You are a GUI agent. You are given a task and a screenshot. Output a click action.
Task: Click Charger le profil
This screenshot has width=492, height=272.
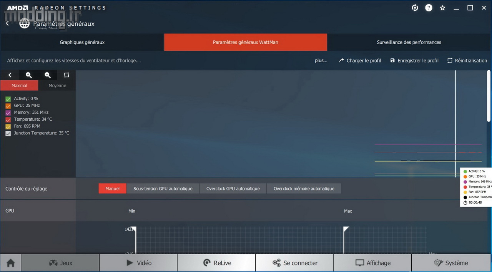pos(360,60)
